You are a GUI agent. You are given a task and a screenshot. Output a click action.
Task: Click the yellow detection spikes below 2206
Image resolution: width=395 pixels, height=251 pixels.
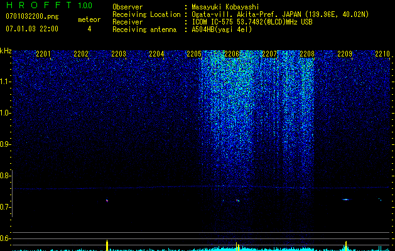tap(237, 247)
